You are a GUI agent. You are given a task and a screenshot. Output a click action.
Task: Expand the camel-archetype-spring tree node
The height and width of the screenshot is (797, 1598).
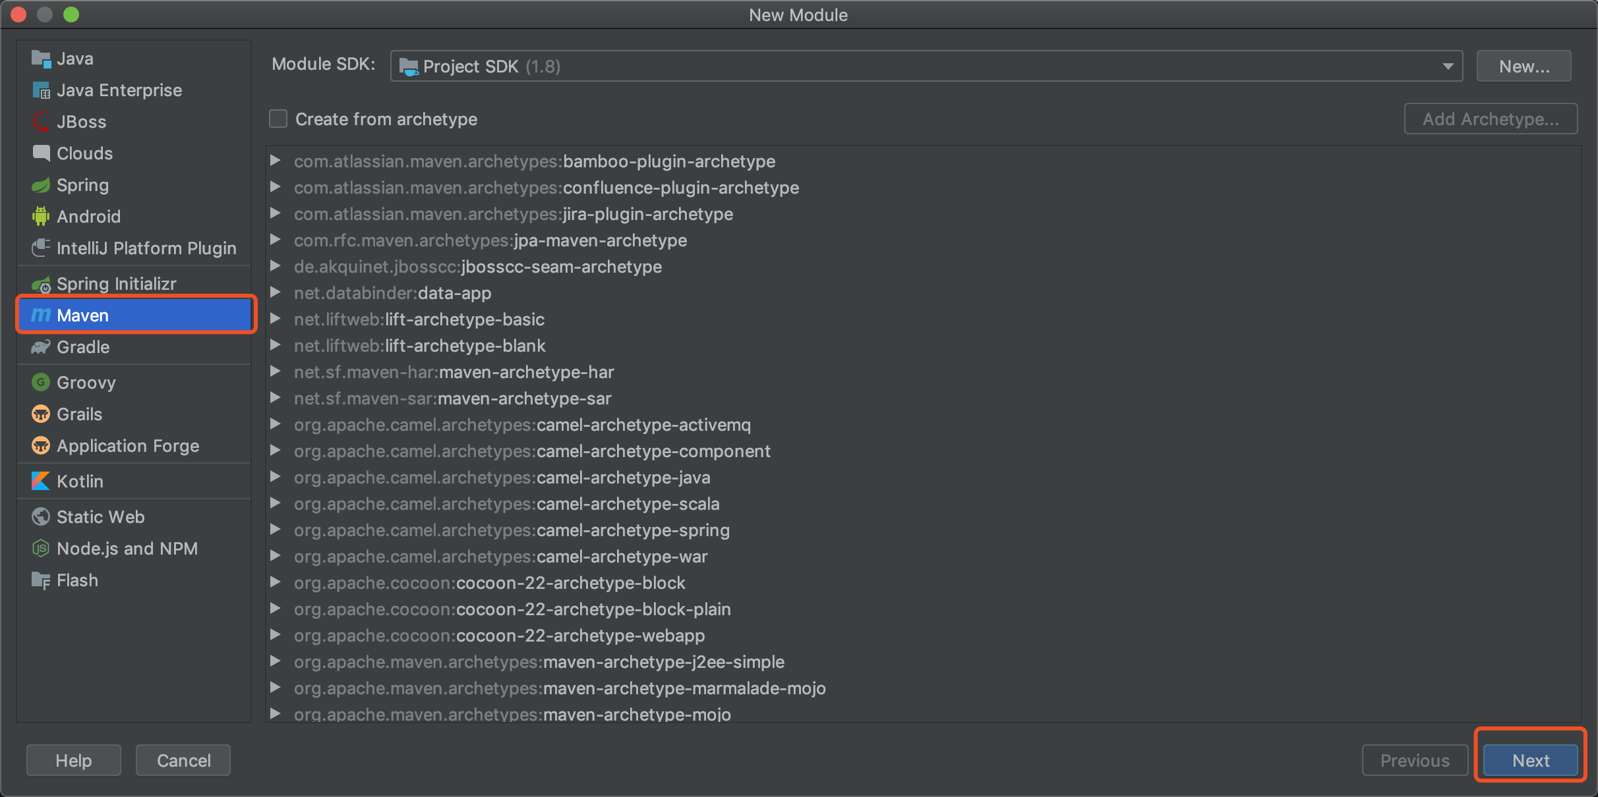pyautogui.click(x=276, y=530)
